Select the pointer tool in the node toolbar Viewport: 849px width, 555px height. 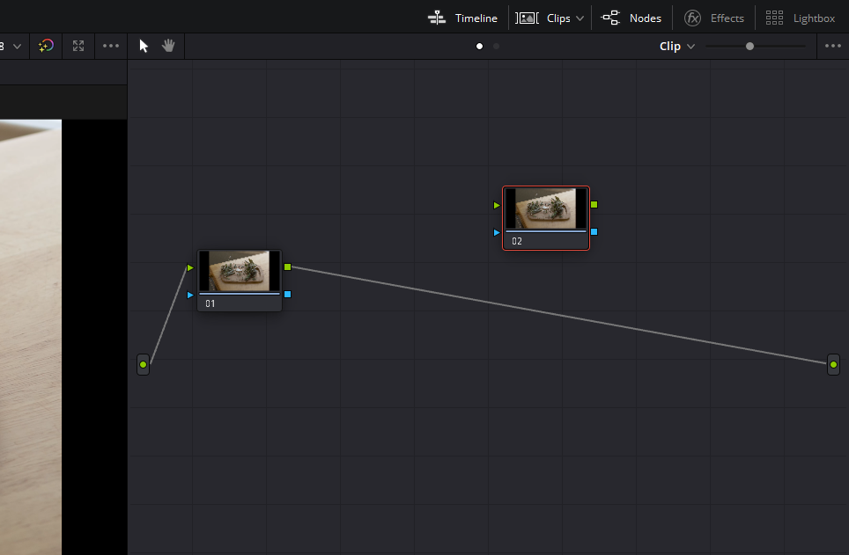(x=143, y=45)
